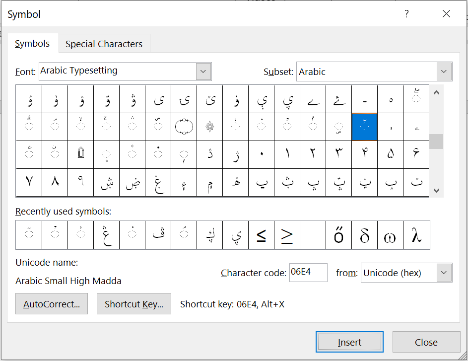Select Extended Arabic-Indic digit eight ۸
Image resolution: width=468 pixels, height=361 pixels.
coord(55,182)
